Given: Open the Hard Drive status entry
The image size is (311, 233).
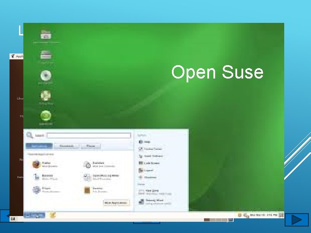Looking at the screenshot, I should [155, 192].
